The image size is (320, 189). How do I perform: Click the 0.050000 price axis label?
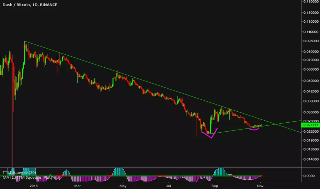[x=311, y=81]
